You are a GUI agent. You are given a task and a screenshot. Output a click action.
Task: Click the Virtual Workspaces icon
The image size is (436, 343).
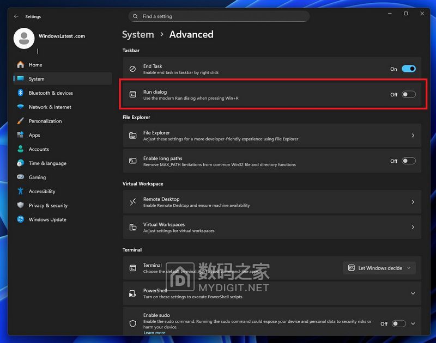click(132, 227)
